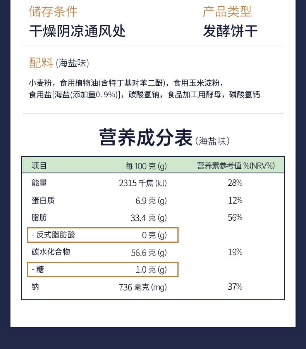Click the 干燥阴凉通风处 storage text
This screenshot has width=306, height=349.
tap(77, 31)
